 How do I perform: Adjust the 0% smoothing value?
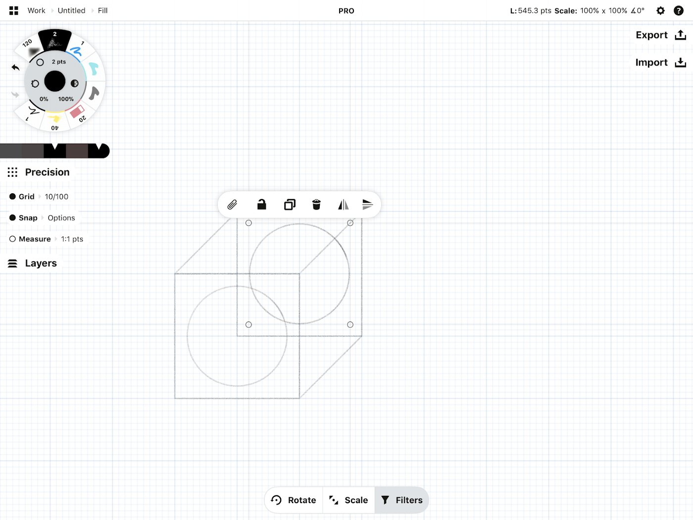coord(44,99)
